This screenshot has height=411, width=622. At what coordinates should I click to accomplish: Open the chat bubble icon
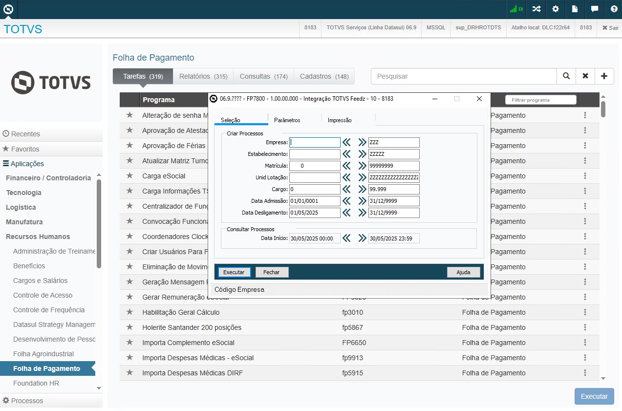[595, 9]
